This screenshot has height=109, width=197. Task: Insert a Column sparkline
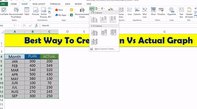[137, 11]
